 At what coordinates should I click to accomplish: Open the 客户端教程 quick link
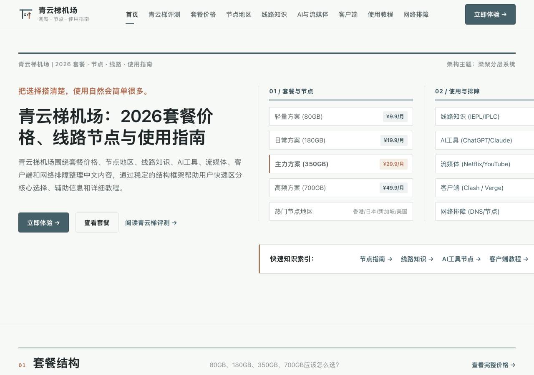pyautogui.click(x=509, y=259)
